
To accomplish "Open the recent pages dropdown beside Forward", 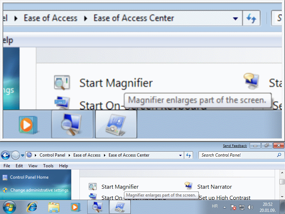I will (22, 156).
